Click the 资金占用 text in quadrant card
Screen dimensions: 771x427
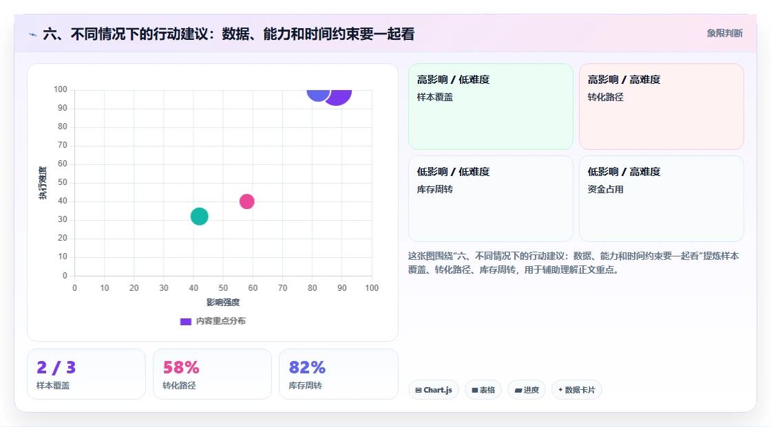point(605,189)
